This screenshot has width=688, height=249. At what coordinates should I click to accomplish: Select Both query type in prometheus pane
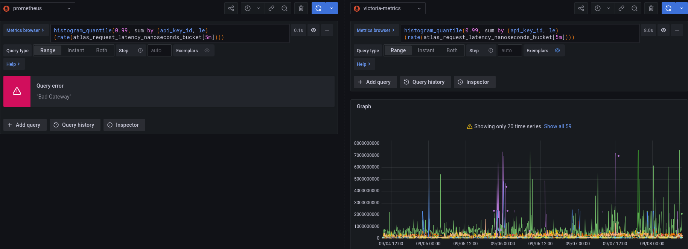[102, 50]
